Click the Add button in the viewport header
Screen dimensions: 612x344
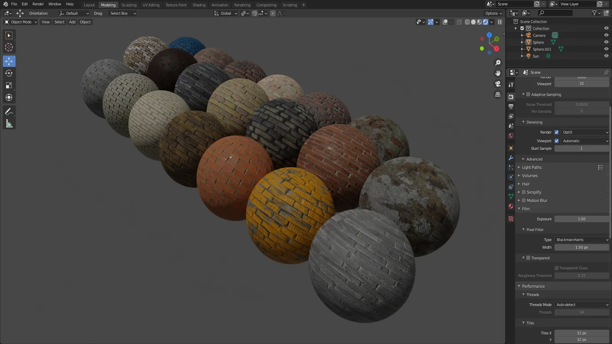pos(72,22)
